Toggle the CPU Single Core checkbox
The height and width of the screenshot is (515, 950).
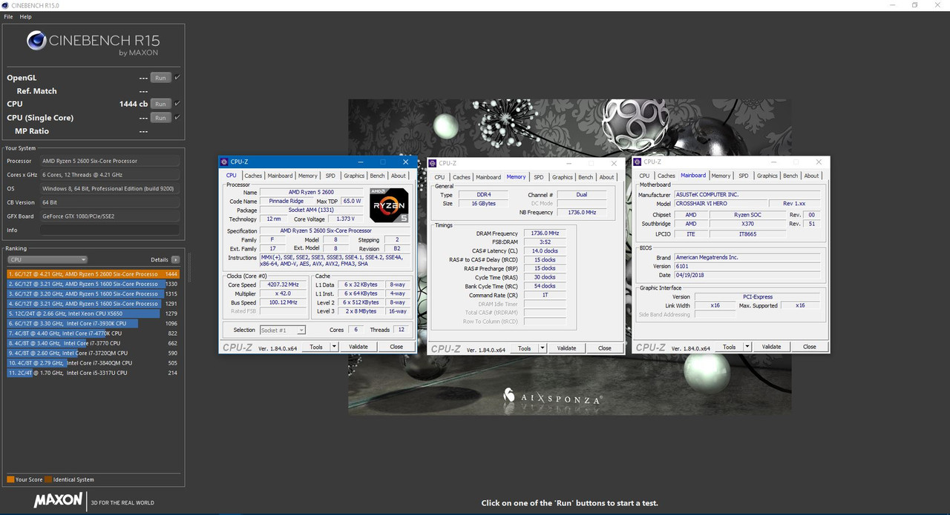tap(177, 117)
